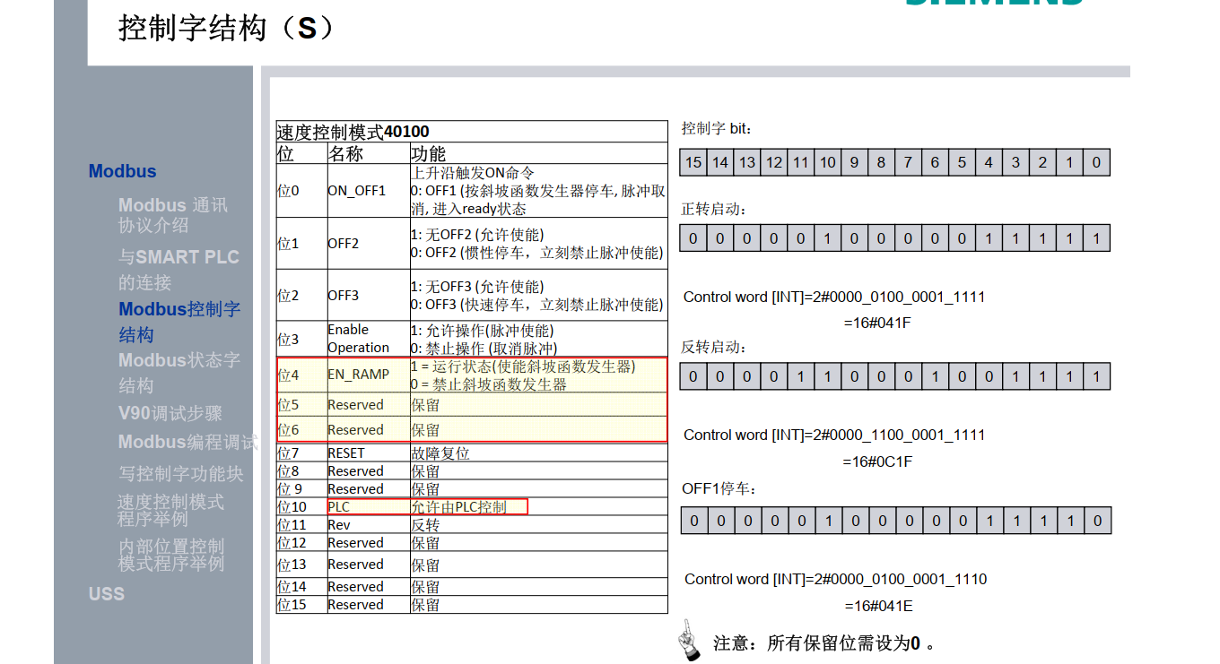The width and height of the screenshot is (1220, 664).
Task: Open Modbus状态字结构 sidebar entry
Action: 179,372
